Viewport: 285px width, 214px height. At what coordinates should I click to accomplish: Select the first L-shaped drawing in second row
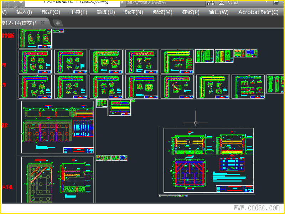(35, 61)
